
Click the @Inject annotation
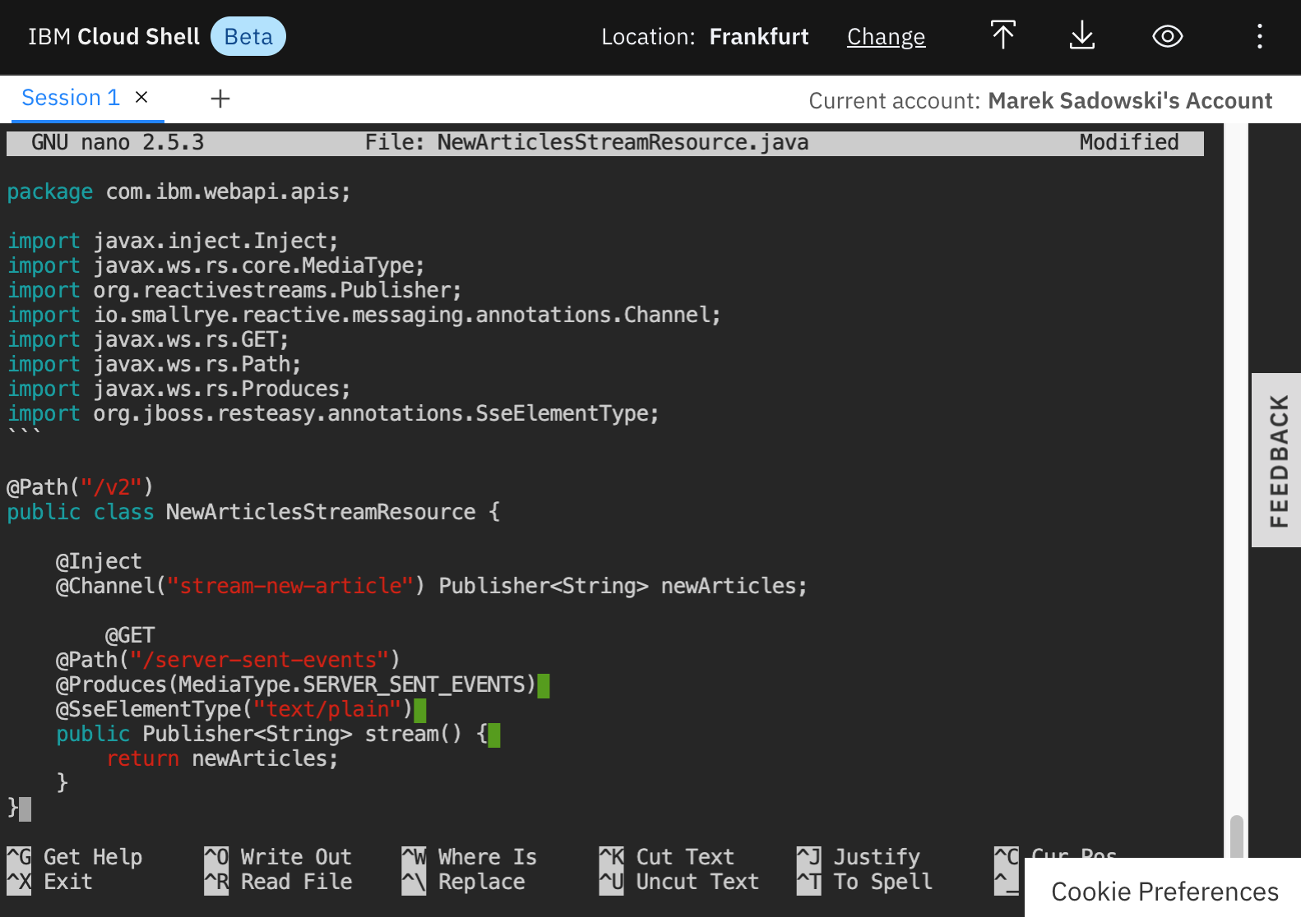point(99,561)
